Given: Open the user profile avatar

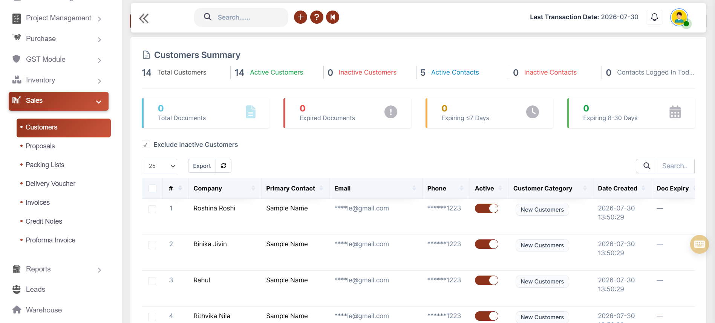Looking at the screenshot, I should 679,17.
